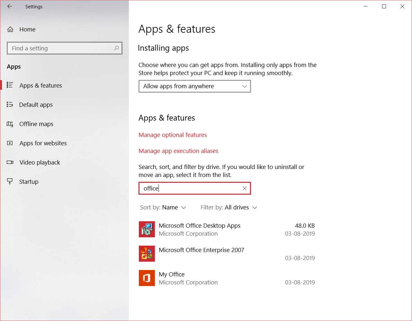Screen dimensions: 412x321
Task: Click the search magnifier in Find a setting
Action: click(x=116, y=48)
